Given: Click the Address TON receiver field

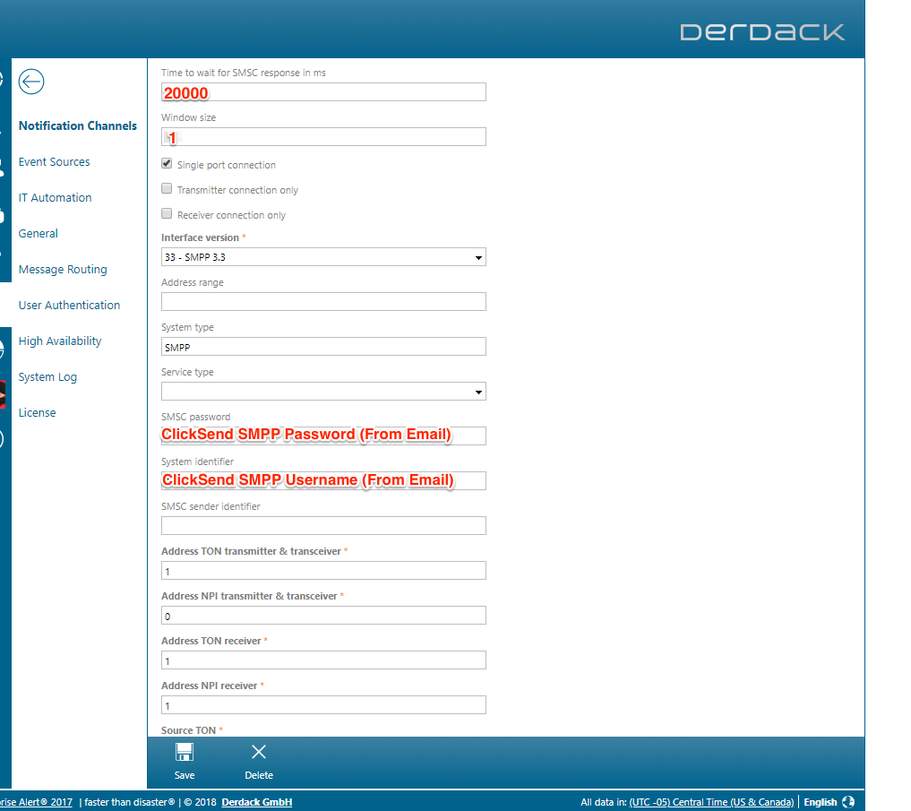Looking at the screenshot, I should 323,660.
